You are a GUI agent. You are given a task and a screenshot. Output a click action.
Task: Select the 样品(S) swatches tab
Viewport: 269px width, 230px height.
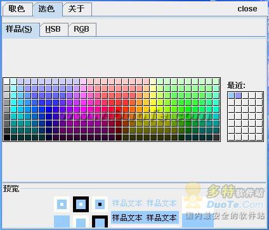click(x=20, y=29)
